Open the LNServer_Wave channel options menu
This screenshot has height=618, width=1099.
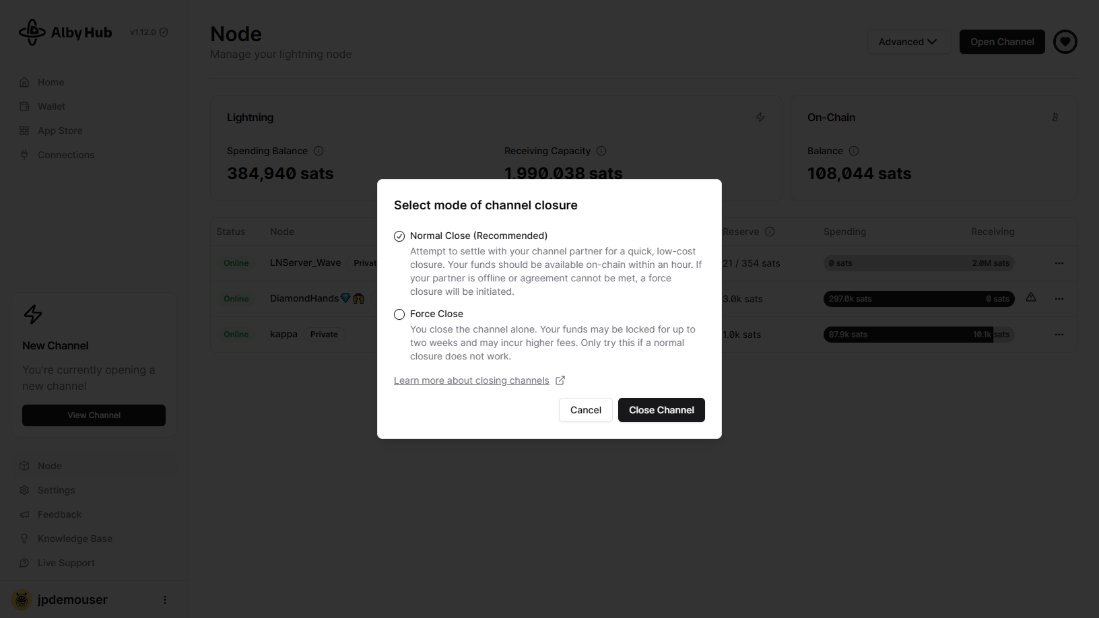[1059, 263]
